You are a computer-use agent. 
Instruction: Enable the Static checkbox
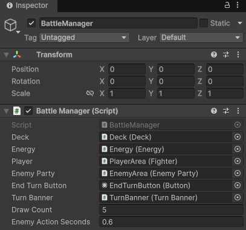pyautogui.click(x=204, y=23)
